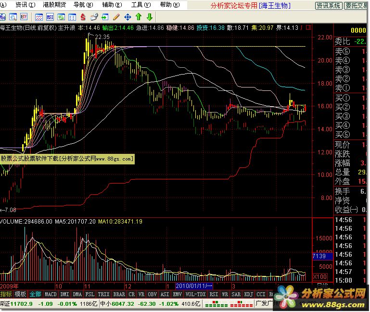The width and height of the screenshot is (370, 312).
Task: Click the 买① row in order book
Action: [x=350, y=98]
